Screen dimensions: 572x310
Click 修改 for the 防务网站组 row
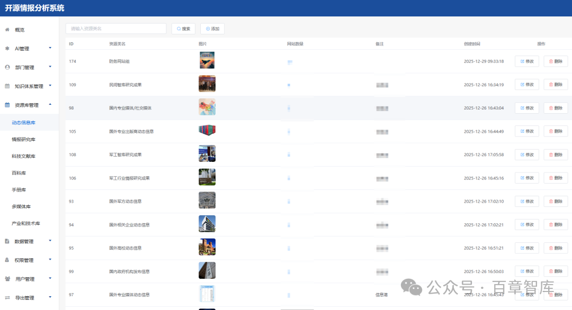pos(526,61)
